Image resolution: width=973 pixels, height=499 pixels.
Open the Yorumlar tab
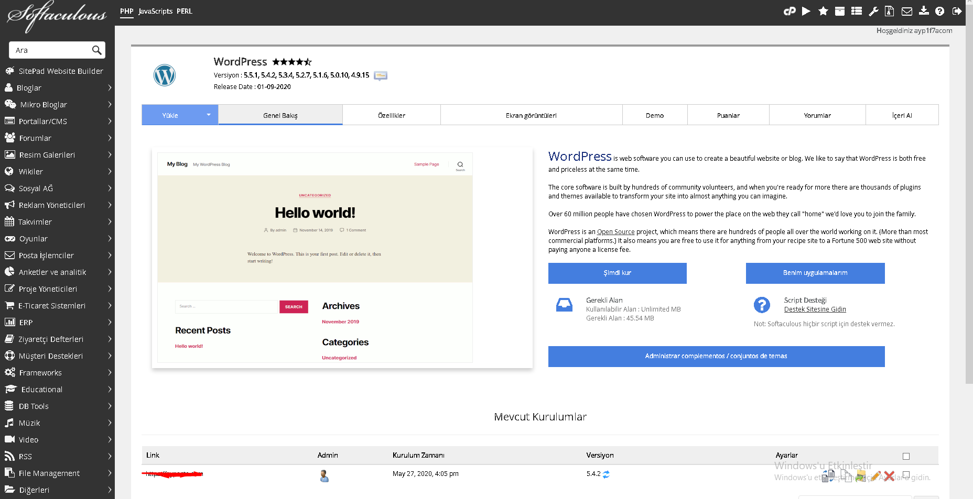[817, 115]
